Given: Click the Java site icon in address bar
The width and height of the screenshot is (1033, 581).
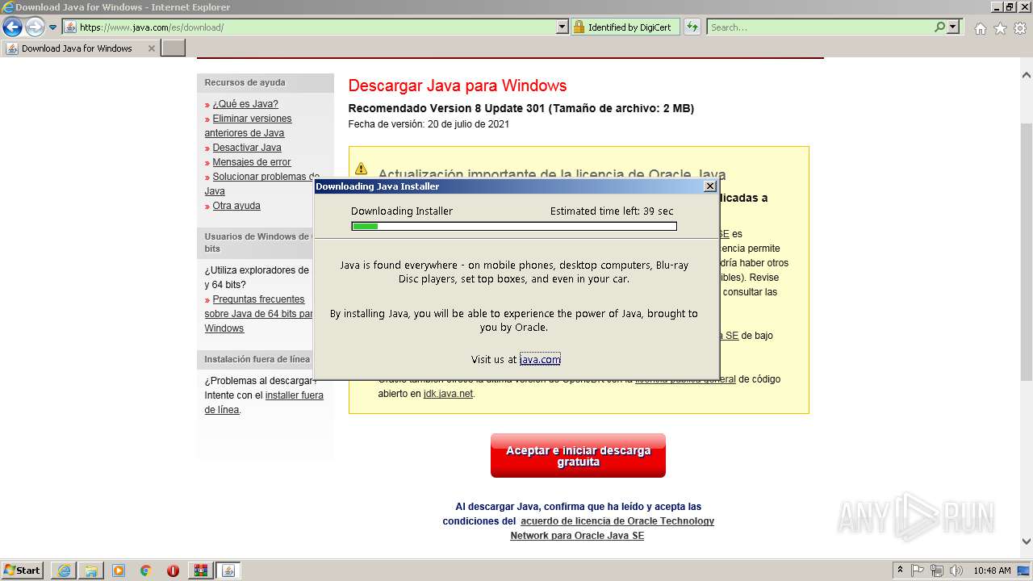Looking at the screenshot, I should pyautogui.click(x=71, y=27).
